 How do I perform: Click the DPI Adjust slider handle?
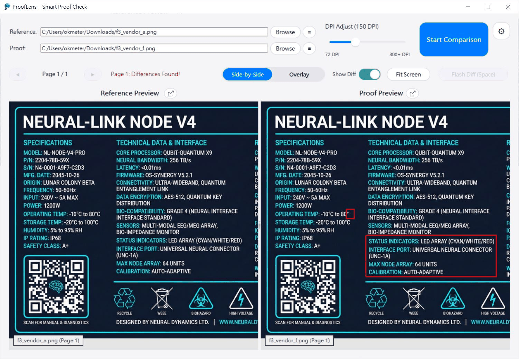tap(355, 42)
